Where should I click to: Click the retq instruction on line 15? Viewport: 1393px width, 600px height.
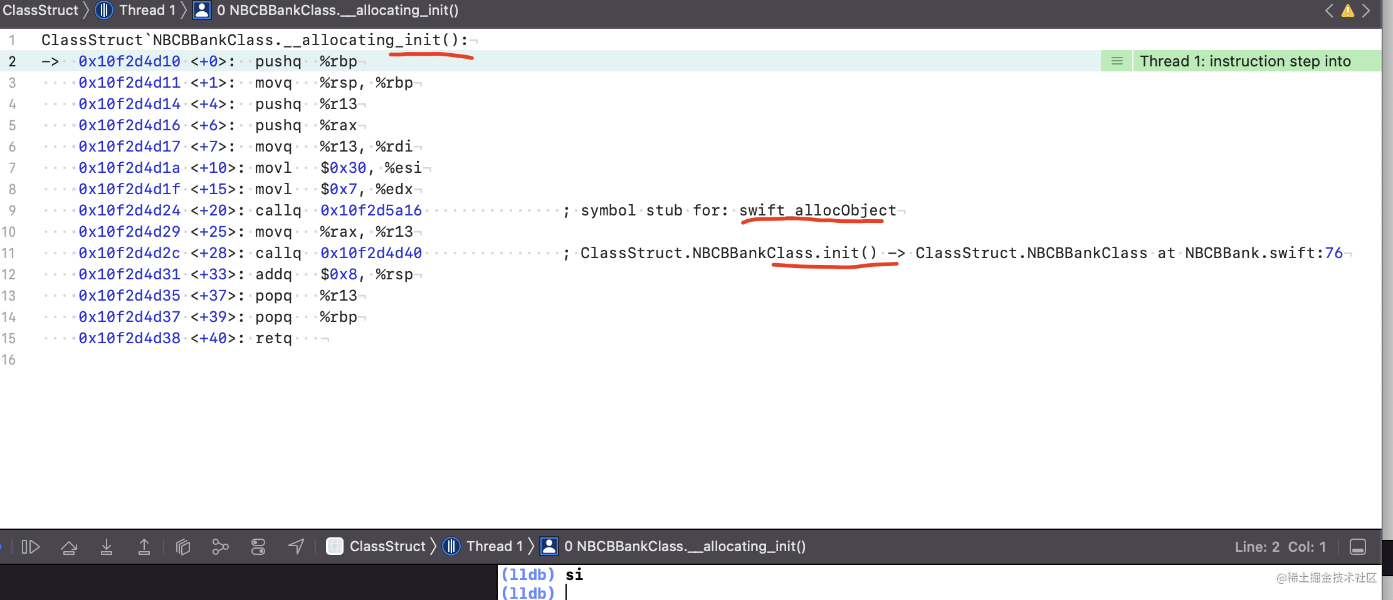273,338
